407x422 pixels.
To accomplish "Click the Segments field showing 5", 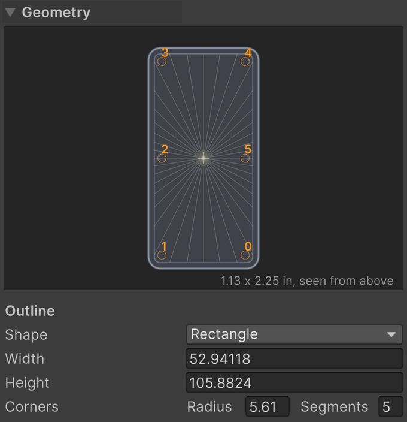I will [x=391, y=406].
